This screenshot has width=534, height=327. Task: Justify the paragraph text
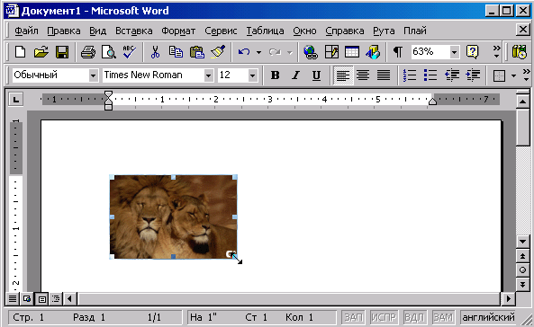tap(384, 75)
